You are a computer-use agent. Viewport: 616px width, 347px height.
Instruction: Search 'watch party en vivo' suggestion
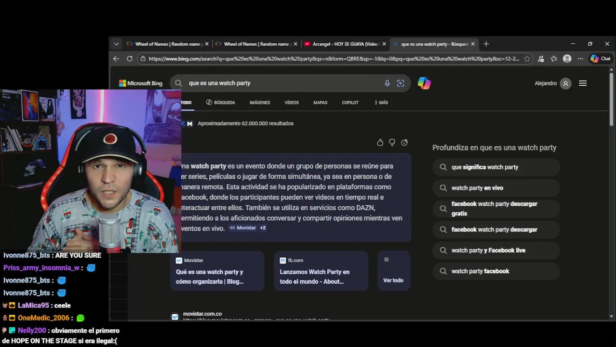(496, 188)
